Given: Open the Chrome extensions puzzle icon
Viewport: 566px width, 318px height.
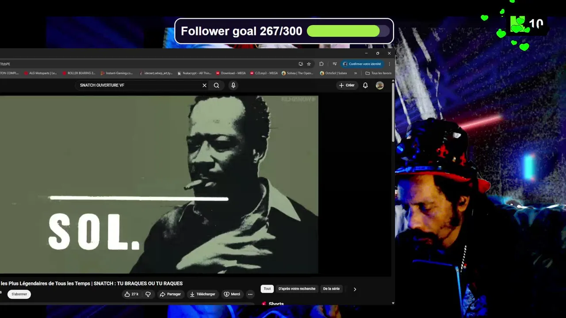Looking at the screenshot, I should pyautogui.click(x=321, y=64).
